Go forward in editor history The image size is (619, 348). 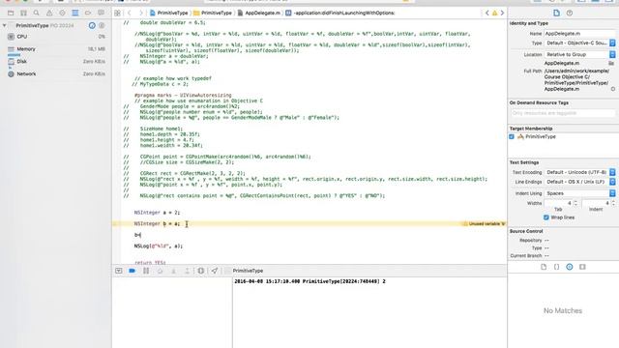click(141, 13)
